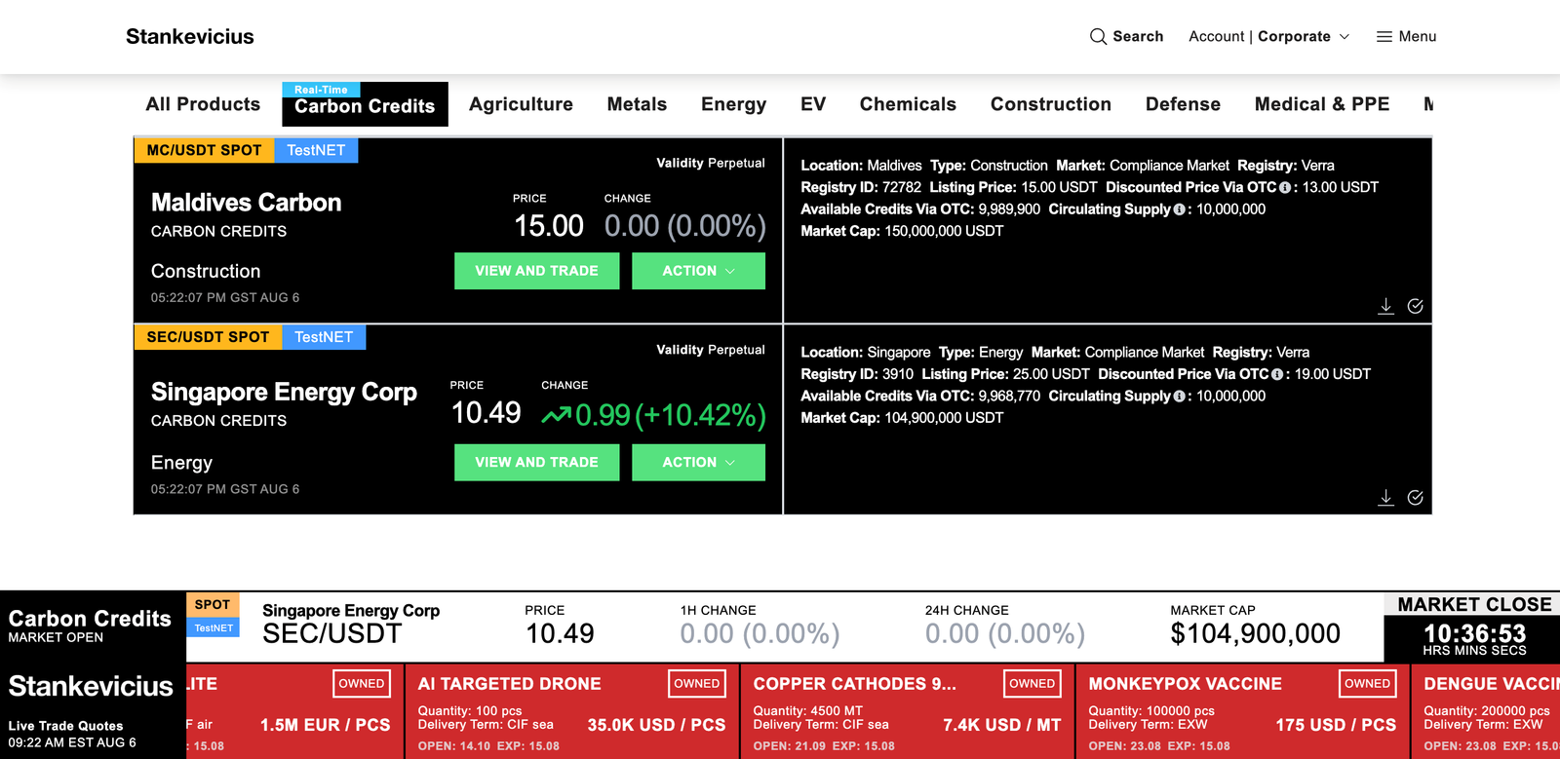The width and height of the screenshot is (1560, 759).
Task: Click info icon beside Singapore Discounted Price
Action: [1277, 375]
